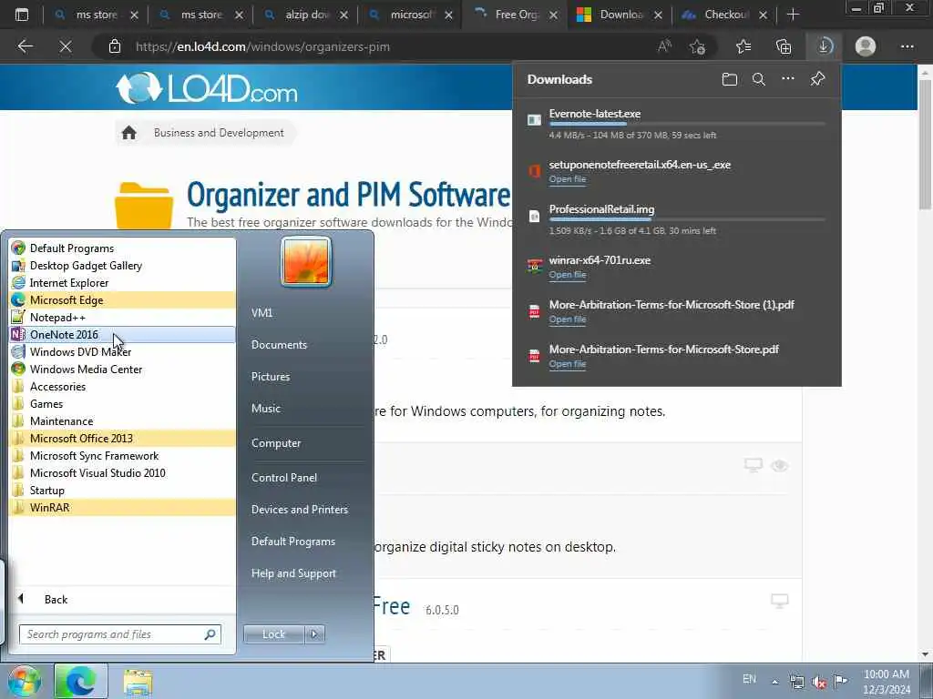Launch OneNote 2016 from Start menu
933x699 pixels.
[123, 335]
